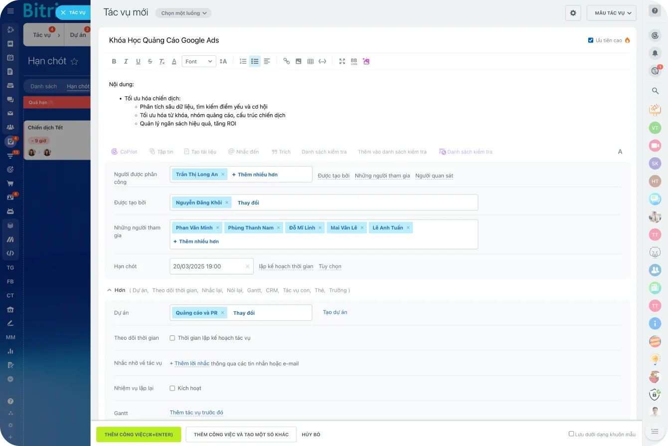Toggle bold formatting in editor toolbar
668x446 pixels.
[114, 61]
